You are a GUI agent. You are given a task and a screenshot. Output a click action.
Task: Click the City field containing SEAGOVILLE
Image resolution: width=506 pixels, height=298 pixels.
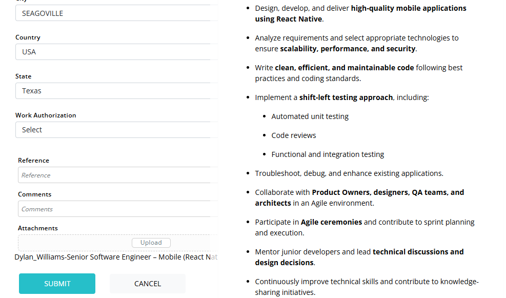point(115,13)
